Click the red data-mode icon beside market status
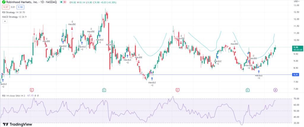Image resolution: width=304 pixels, height=127 pixels. pyautogui.click(x=65, y=2)
